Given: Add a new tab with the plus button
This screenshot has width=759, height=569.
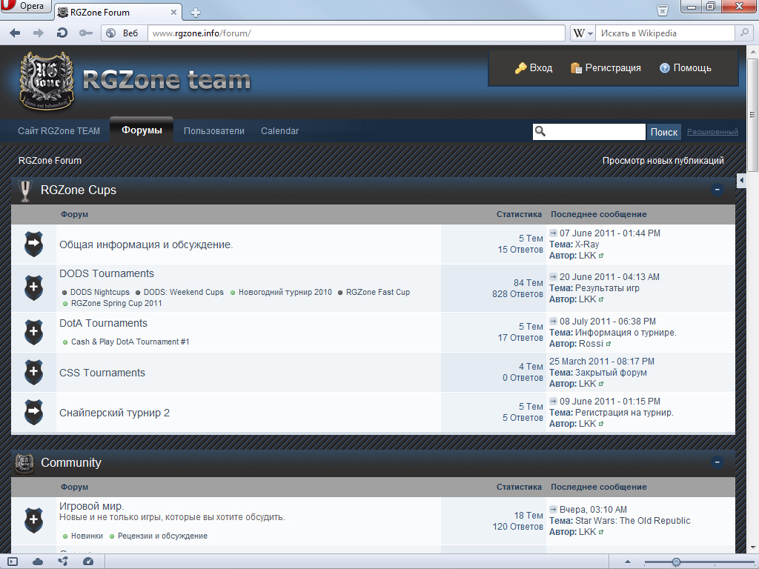Looking at the screenshot, I should (x=196, y=13).
